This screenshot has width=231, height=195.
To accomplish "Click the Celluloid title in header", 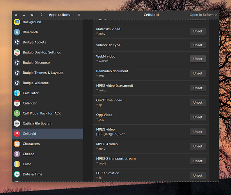I will (151, 15).
